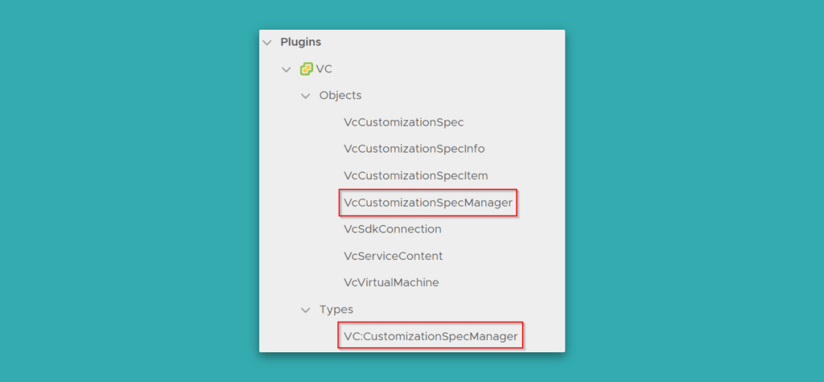Collapse the VC plugin chevron
Viewport: 824px width, 382px height.
coord(286,69)
